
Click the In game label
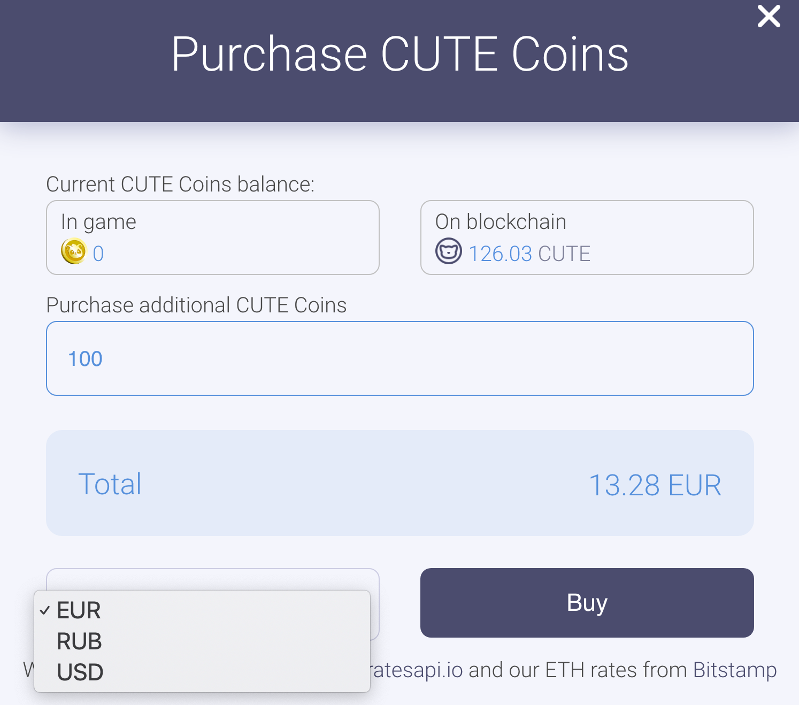[x=98, y=221]
